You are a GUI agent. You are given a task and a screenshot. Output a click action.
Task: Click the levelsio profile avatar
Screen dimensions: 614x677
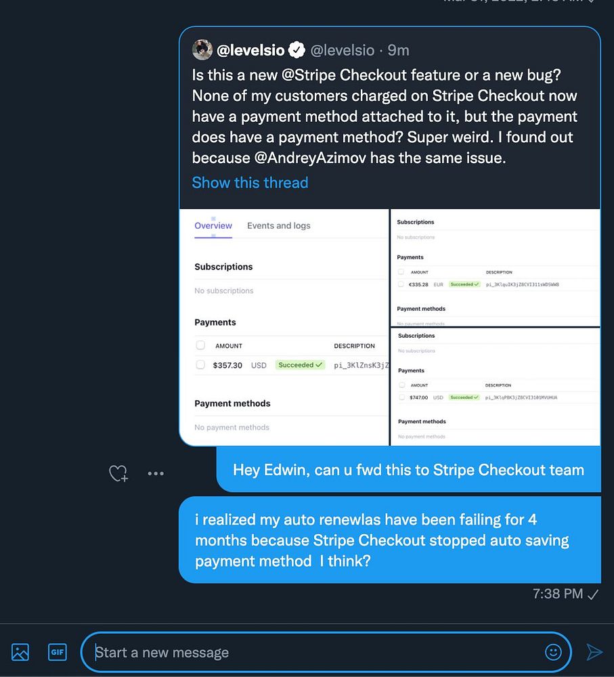click(202, 49)
